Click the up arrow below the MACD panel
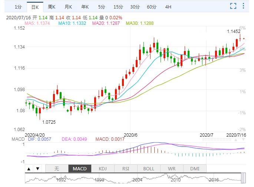The height and width of the screenshot is (187, 254). click(29, 169)
